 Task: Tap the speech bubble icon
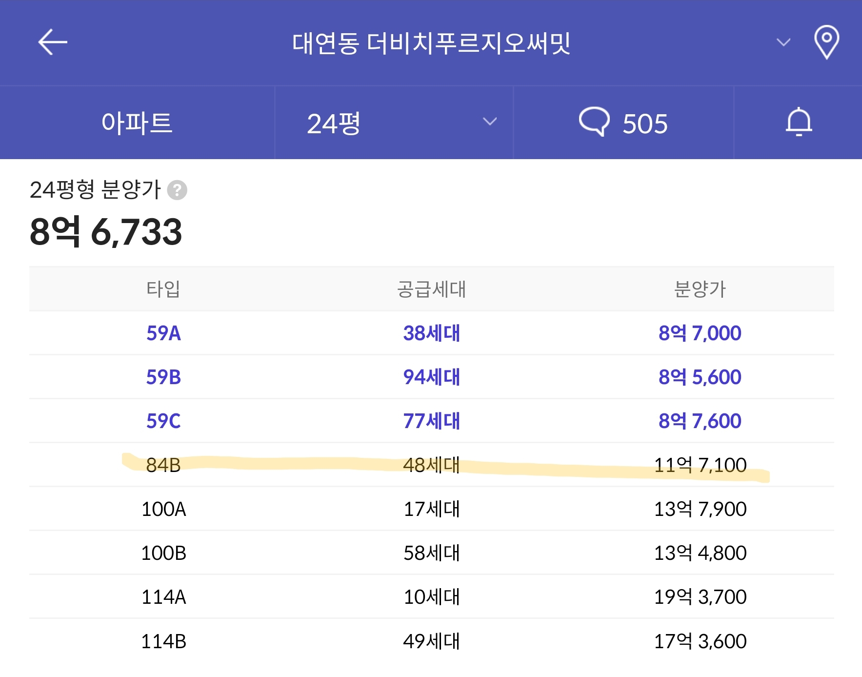tap(594, 122)
